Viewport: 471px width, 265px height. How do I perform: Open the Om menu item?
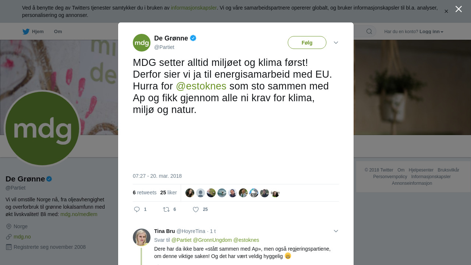pyautogui.click(x=58, y=32)
